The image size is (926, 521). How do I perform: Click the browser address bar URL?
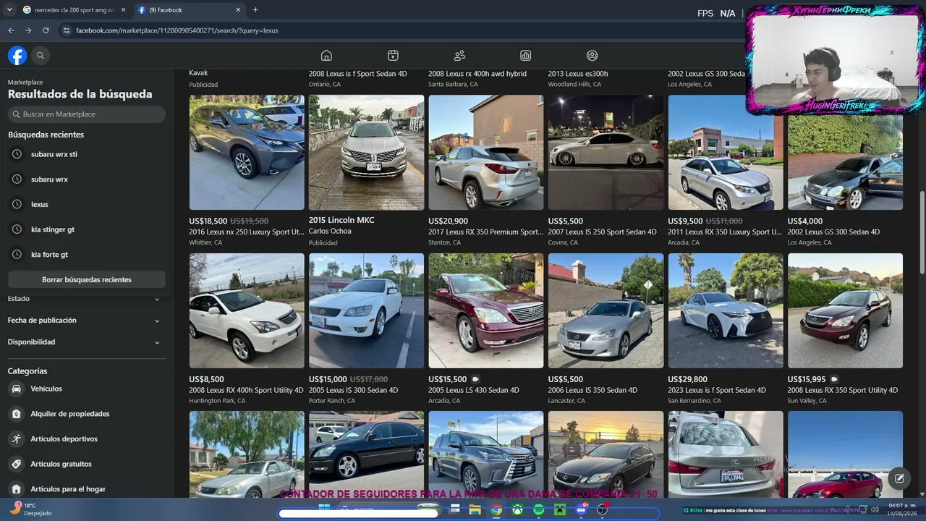177,30
